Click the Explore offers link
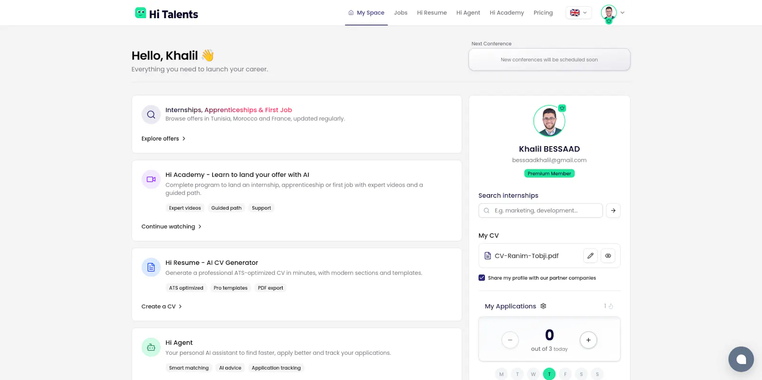 click(x=160, y=139)
